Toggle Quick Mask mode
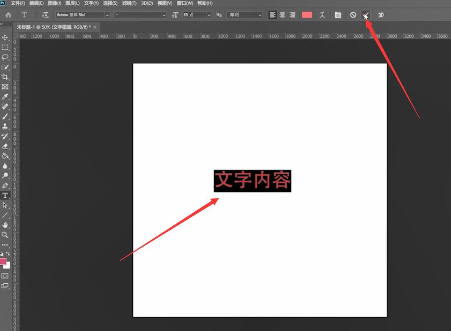 click(5, 276)
